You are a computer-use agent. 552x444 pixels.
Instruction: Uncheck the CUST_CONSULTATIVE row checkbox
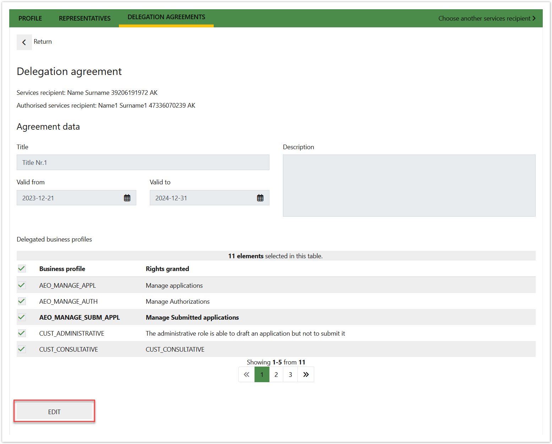pos(22,349)
